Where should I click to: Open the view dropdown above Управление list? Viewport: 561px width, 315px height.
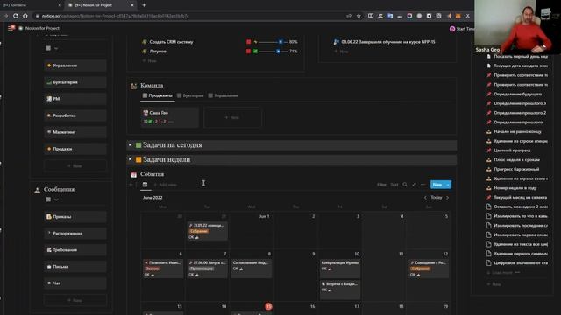tap(52, 48)
